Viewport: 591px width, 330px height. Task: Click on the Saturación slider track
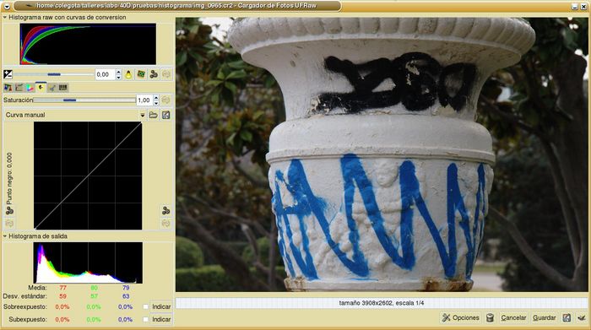(x=84, y=100)
